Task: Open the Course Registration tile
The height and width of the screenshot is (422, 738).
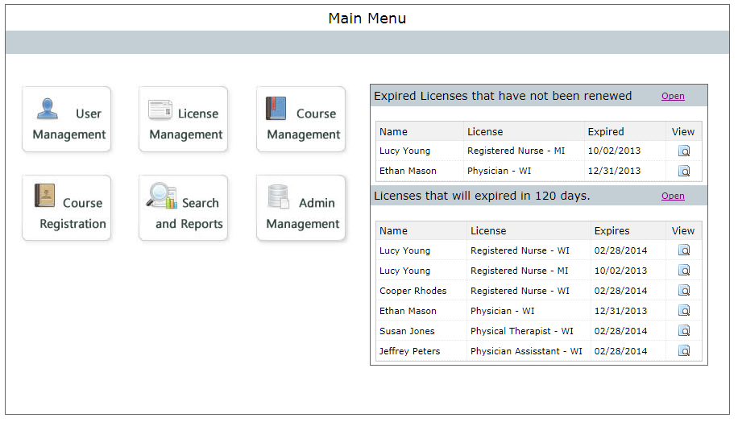Action: coord(66,209)
